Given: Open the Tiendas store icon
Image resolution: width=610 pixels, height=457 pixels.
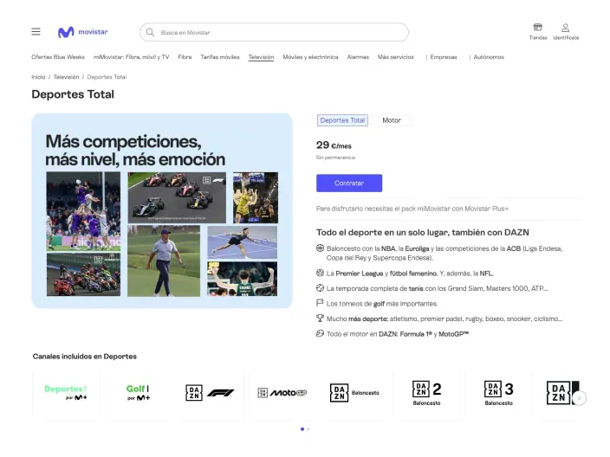Looking at the screenshot, I should point(537,27).
